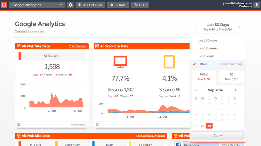Choose the Last 30 days option
Image resolution: width=261 pixels, height=146 pixels.
click(x=208, y=40)
